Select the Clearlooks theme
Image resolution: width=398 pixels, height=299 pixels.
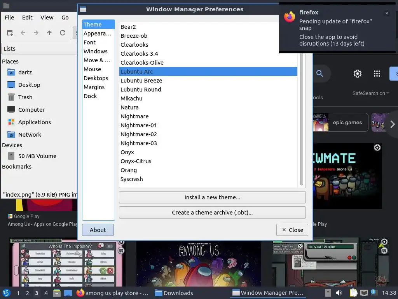click(x=208, y=45)
